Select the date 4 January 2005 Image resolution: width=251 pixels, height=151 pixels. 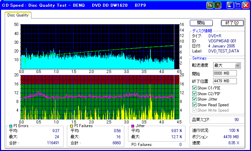222,46
